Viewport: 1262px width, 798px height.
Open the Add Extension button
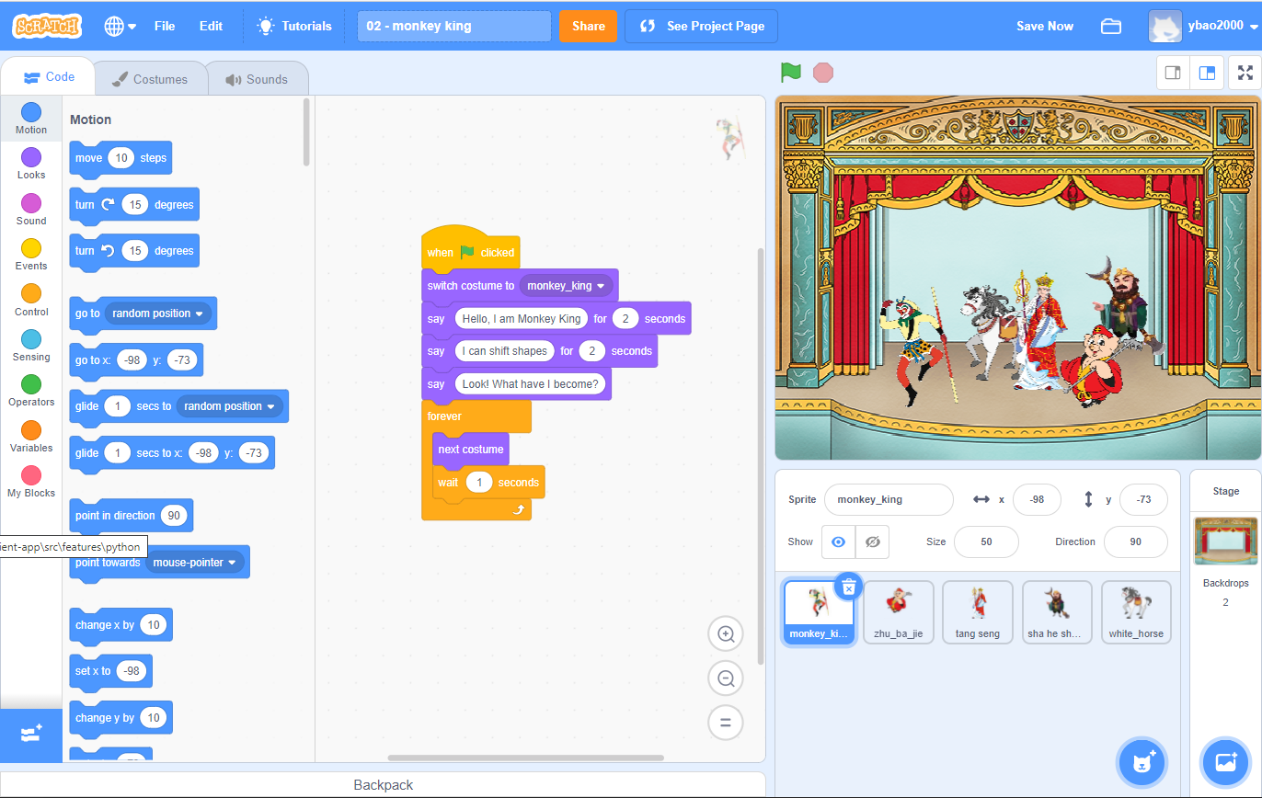coord(31,734)
